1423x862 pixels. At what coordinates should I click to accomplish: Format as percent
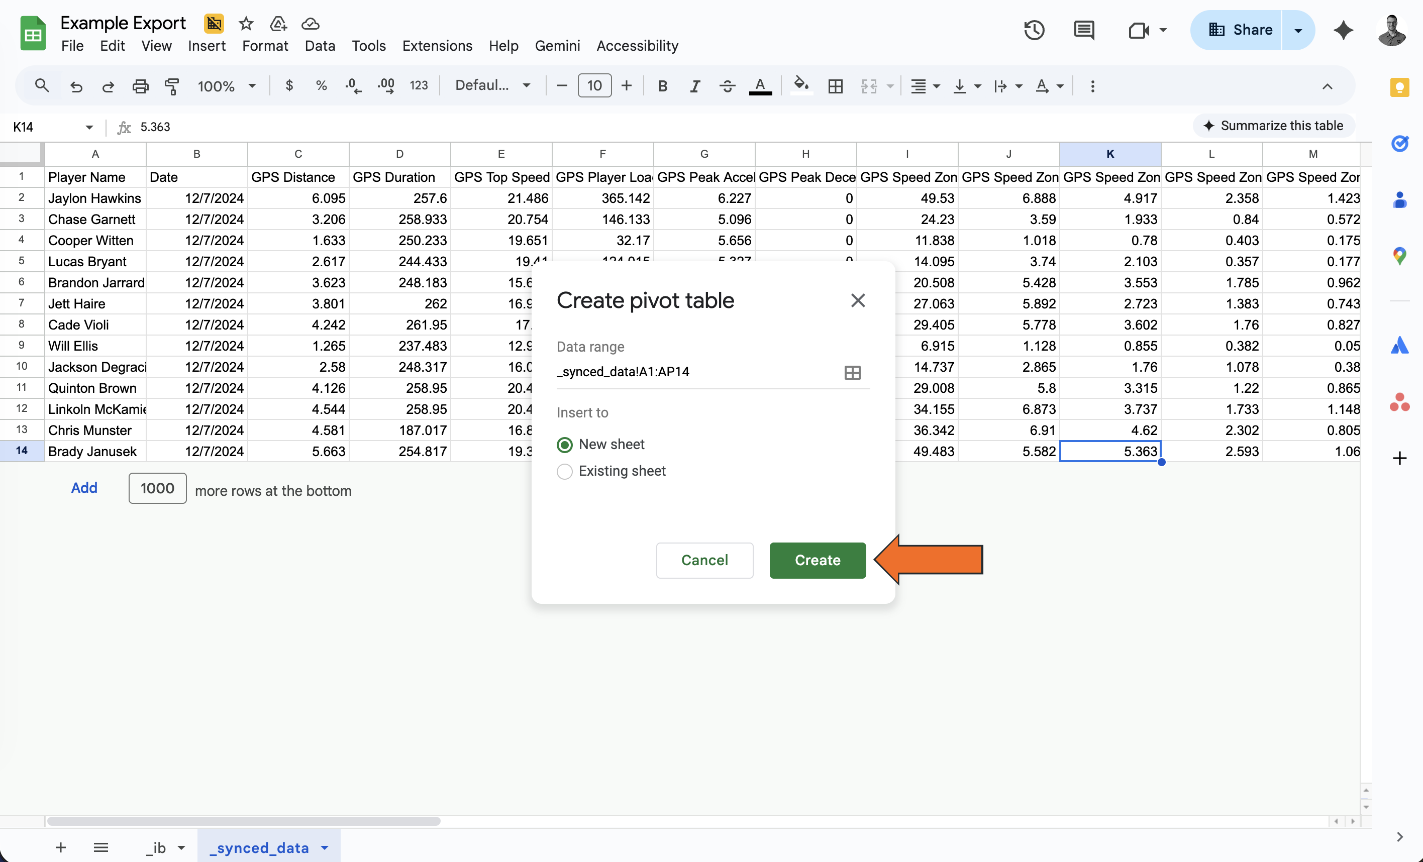pyautogui.click(x=321, y=85)
